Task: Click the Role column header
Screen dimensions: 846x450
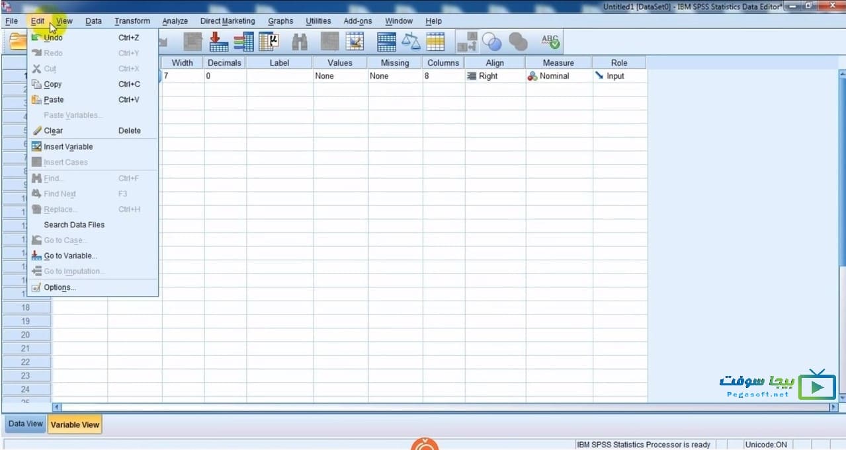Action: pos(619,63)
